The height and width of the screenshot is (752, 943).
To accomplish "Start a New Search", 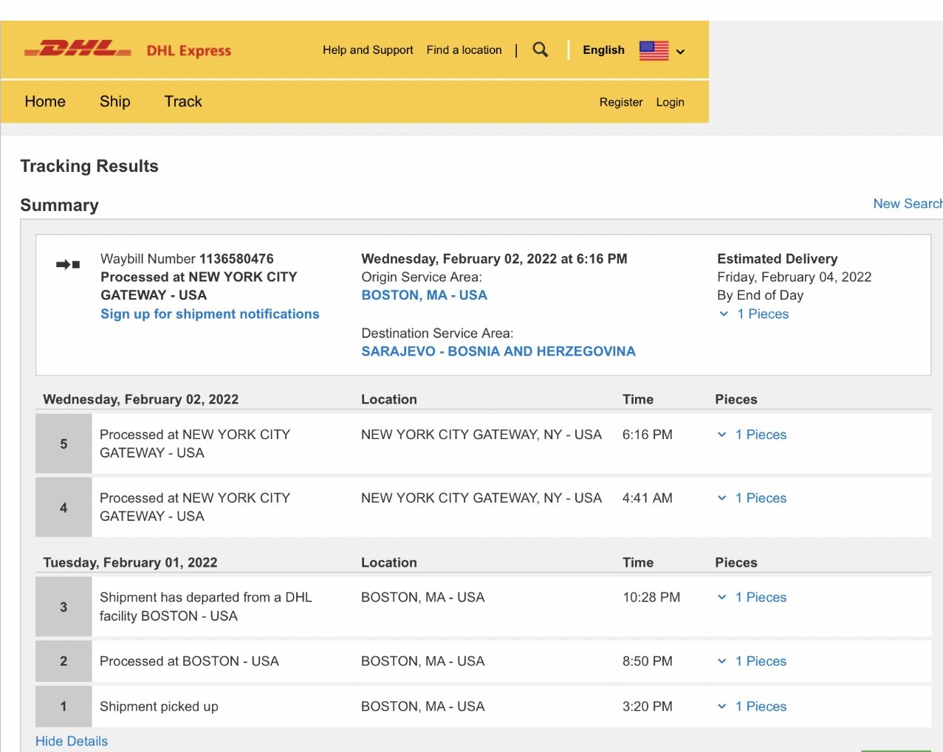I will click(x=908, y=204).
